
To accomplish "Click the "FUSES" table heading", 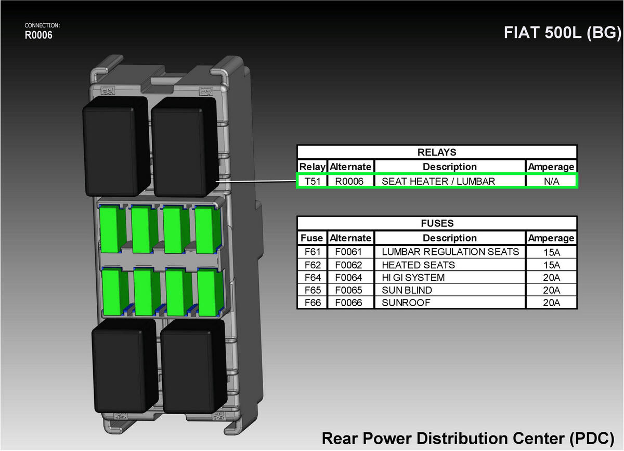I will (x=437, y=223).
